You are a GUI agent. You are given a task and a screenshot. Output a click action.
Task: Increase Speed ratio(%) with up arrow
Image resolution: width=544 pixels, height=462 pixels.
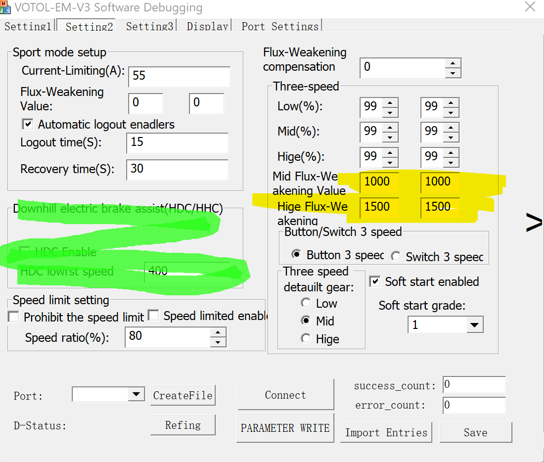click(218, 333)
